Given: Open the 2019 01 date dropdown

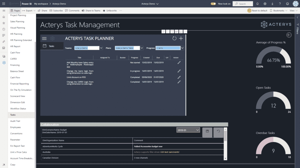Looking at the screenshot, I should point(197,130).
